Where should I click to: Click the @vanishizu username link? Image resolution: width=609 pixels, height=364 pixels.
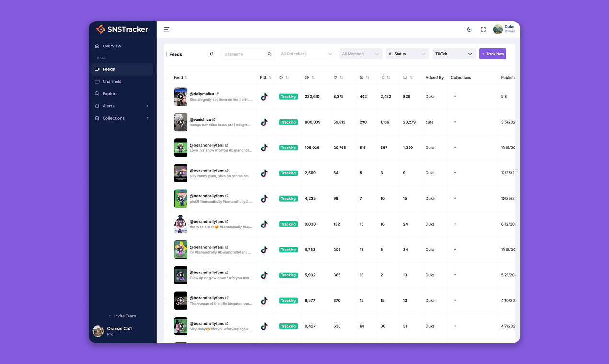point(200,120)
